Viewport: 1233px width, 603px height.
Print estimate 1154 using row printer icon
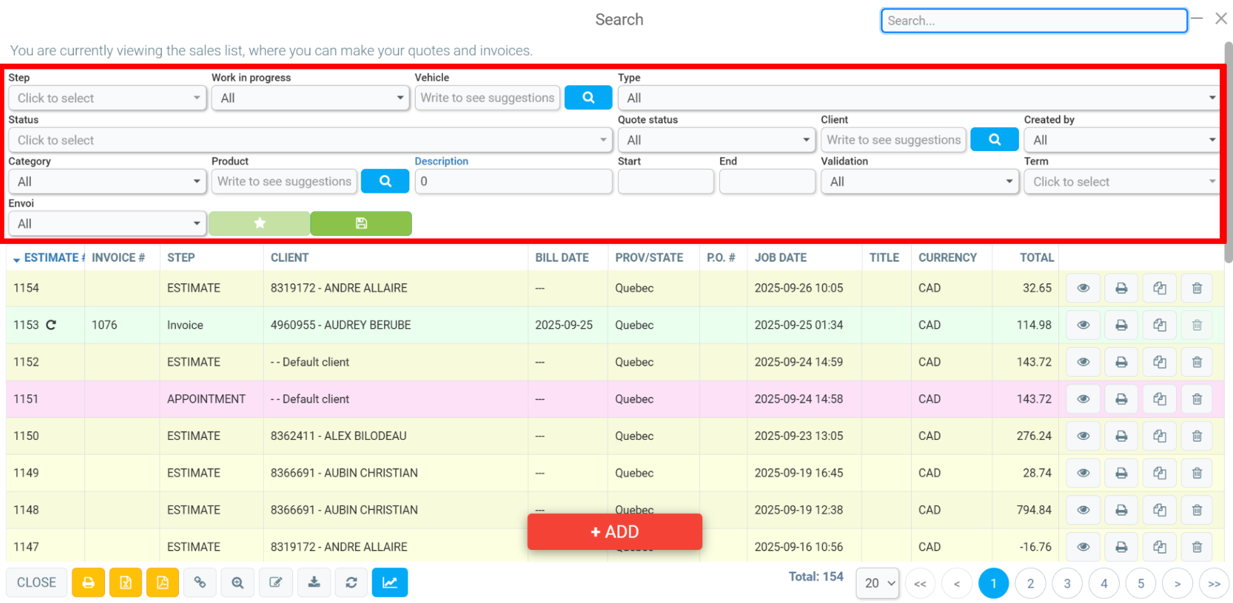point(1121,288)
